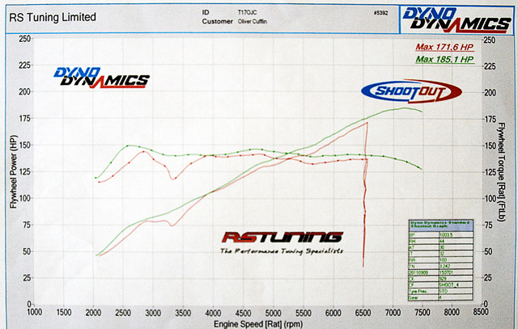Click the 250 label on left power axis
This screenshot has height=329, width=518.
[x=24, y=39]
